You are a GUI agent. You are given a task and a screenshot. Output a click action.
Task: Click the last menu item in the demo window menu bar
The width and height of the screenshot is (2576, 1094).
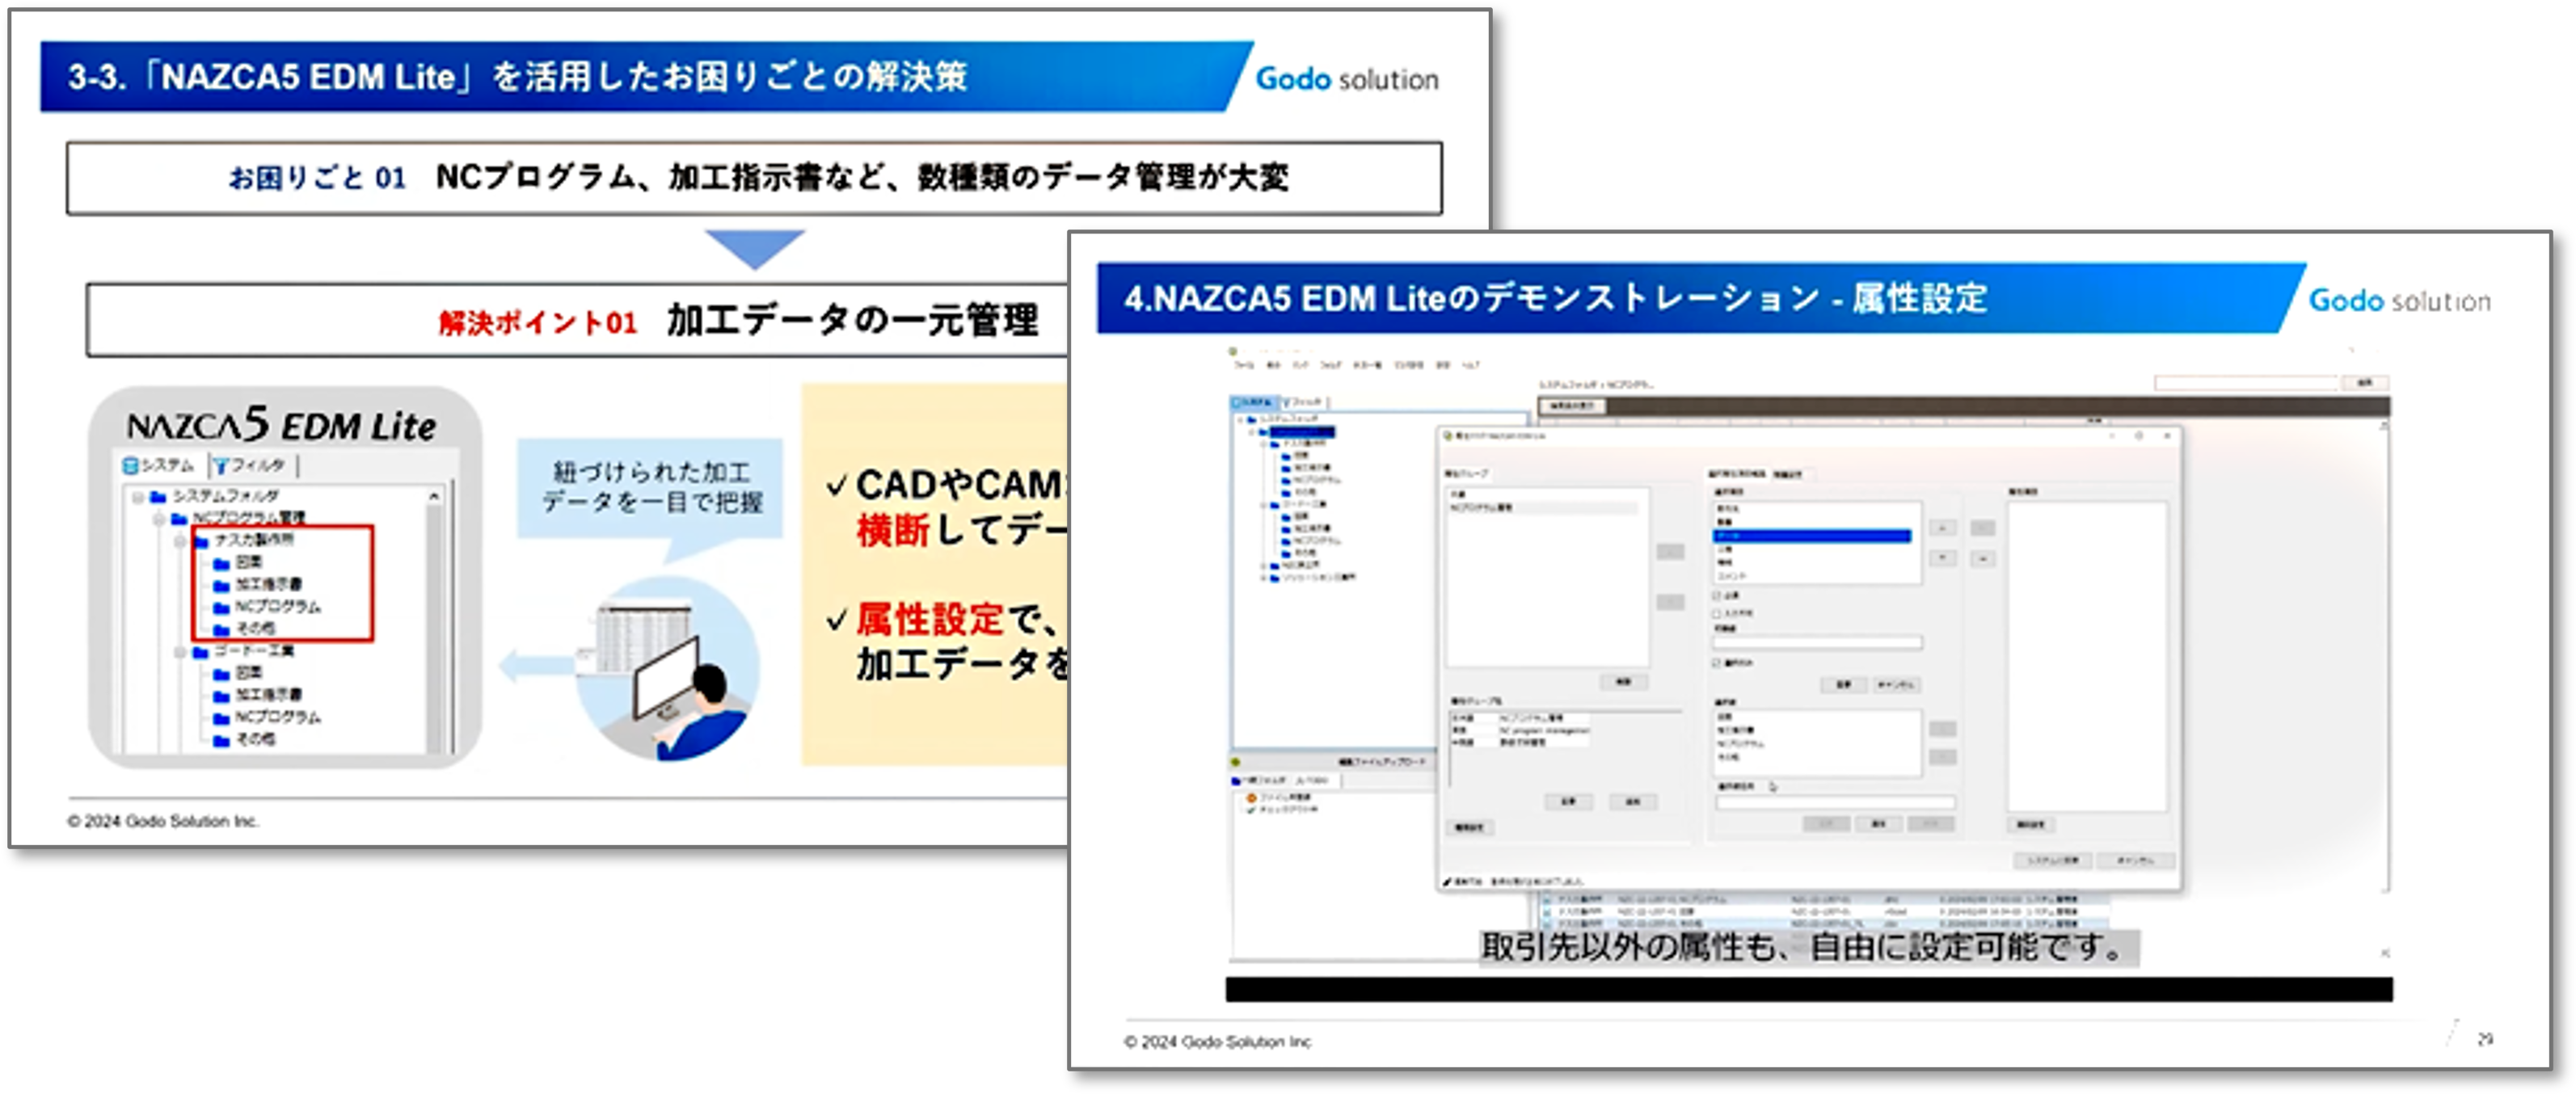(x=1471, y=366)
